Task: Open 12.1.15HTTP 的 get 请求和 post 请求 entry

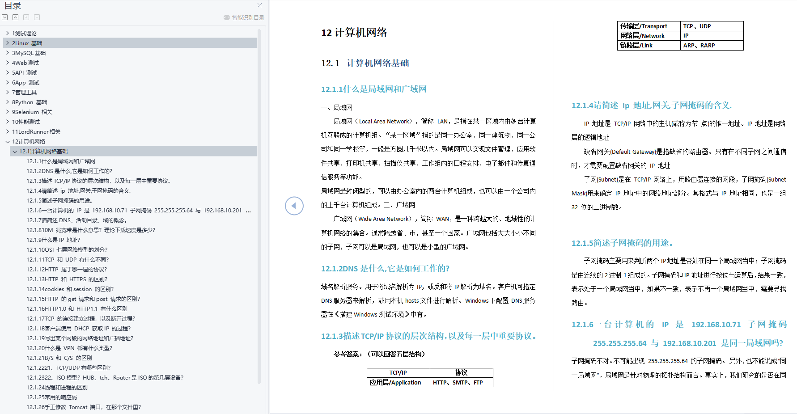Action: pos(83,299)
